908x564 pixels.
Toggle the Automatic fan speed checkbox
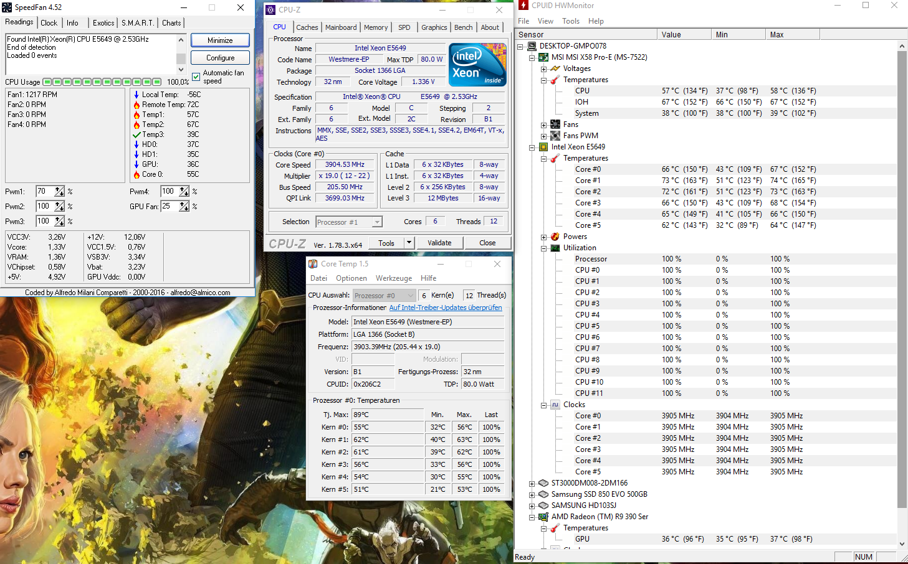pyautogui.click(x=196, y=77)
